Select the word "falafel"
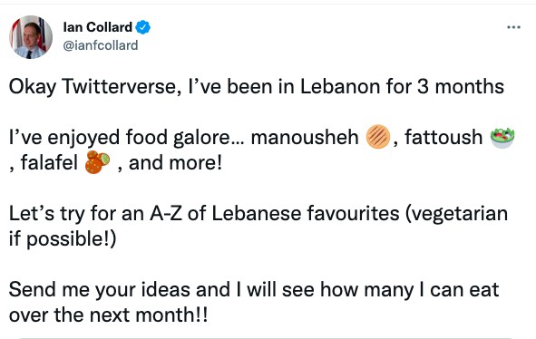Image resolution: width=536 pixels, height=339 pixels. 49,162
